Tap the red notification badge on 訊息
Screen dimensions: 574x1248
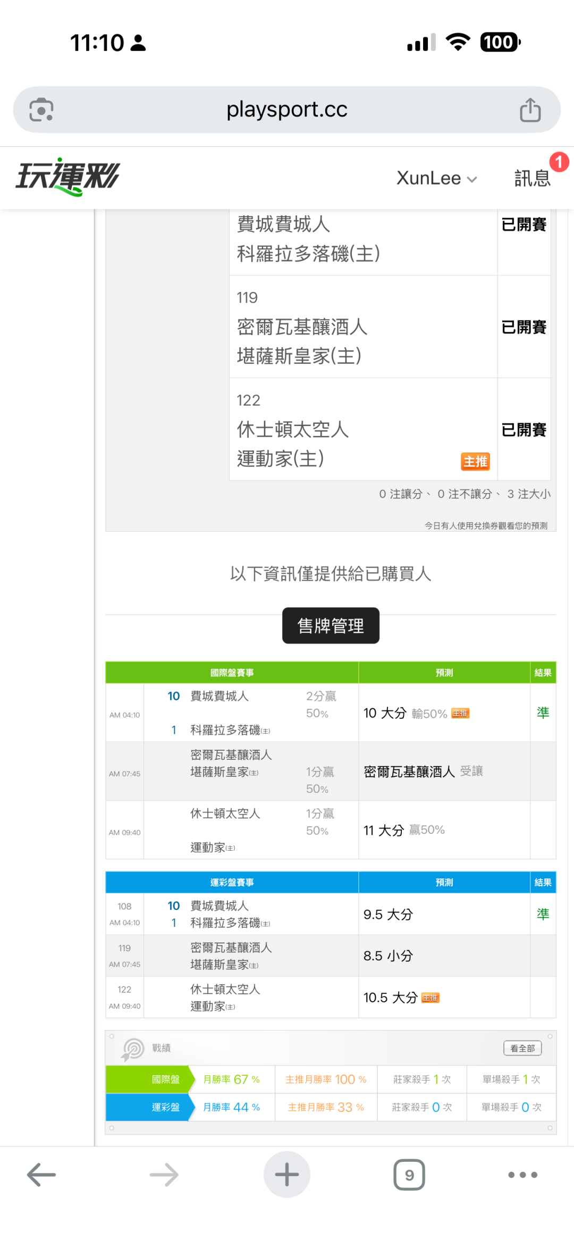[559, 162]
